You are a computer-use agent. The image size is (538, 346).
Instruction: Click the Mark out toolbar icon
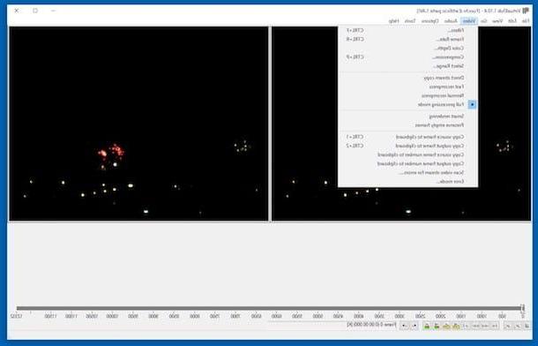(405, 326)
